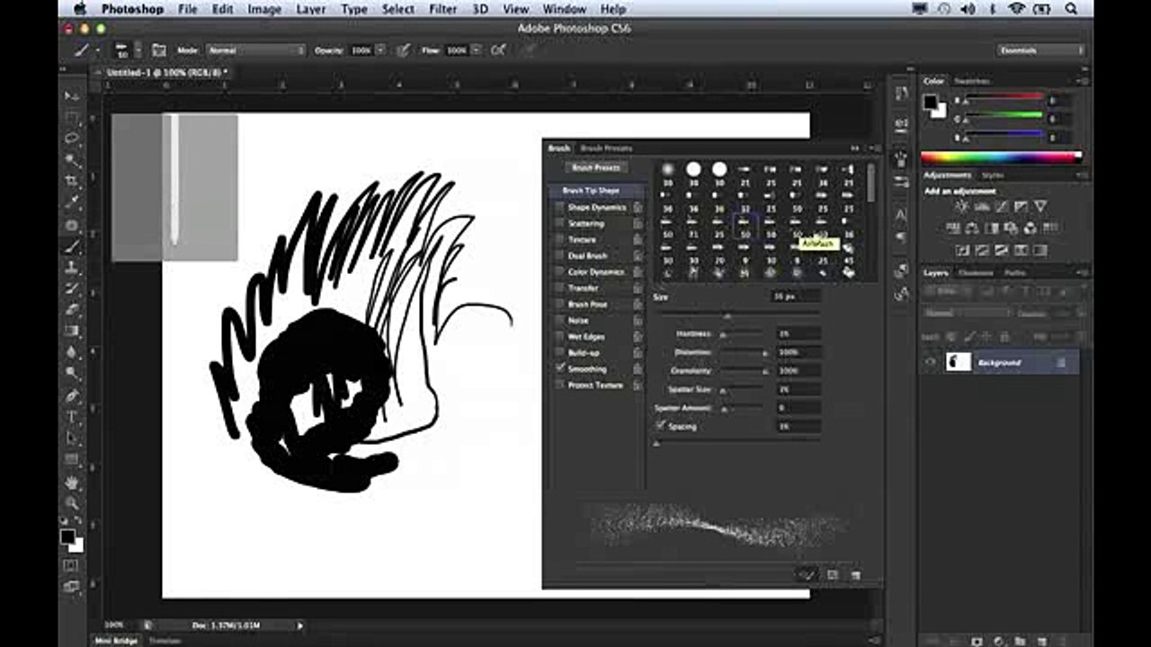Enable Wet Edges checkbox
Screen dimensions: 1151x647
pyautogui.click(x=560, y=337)
